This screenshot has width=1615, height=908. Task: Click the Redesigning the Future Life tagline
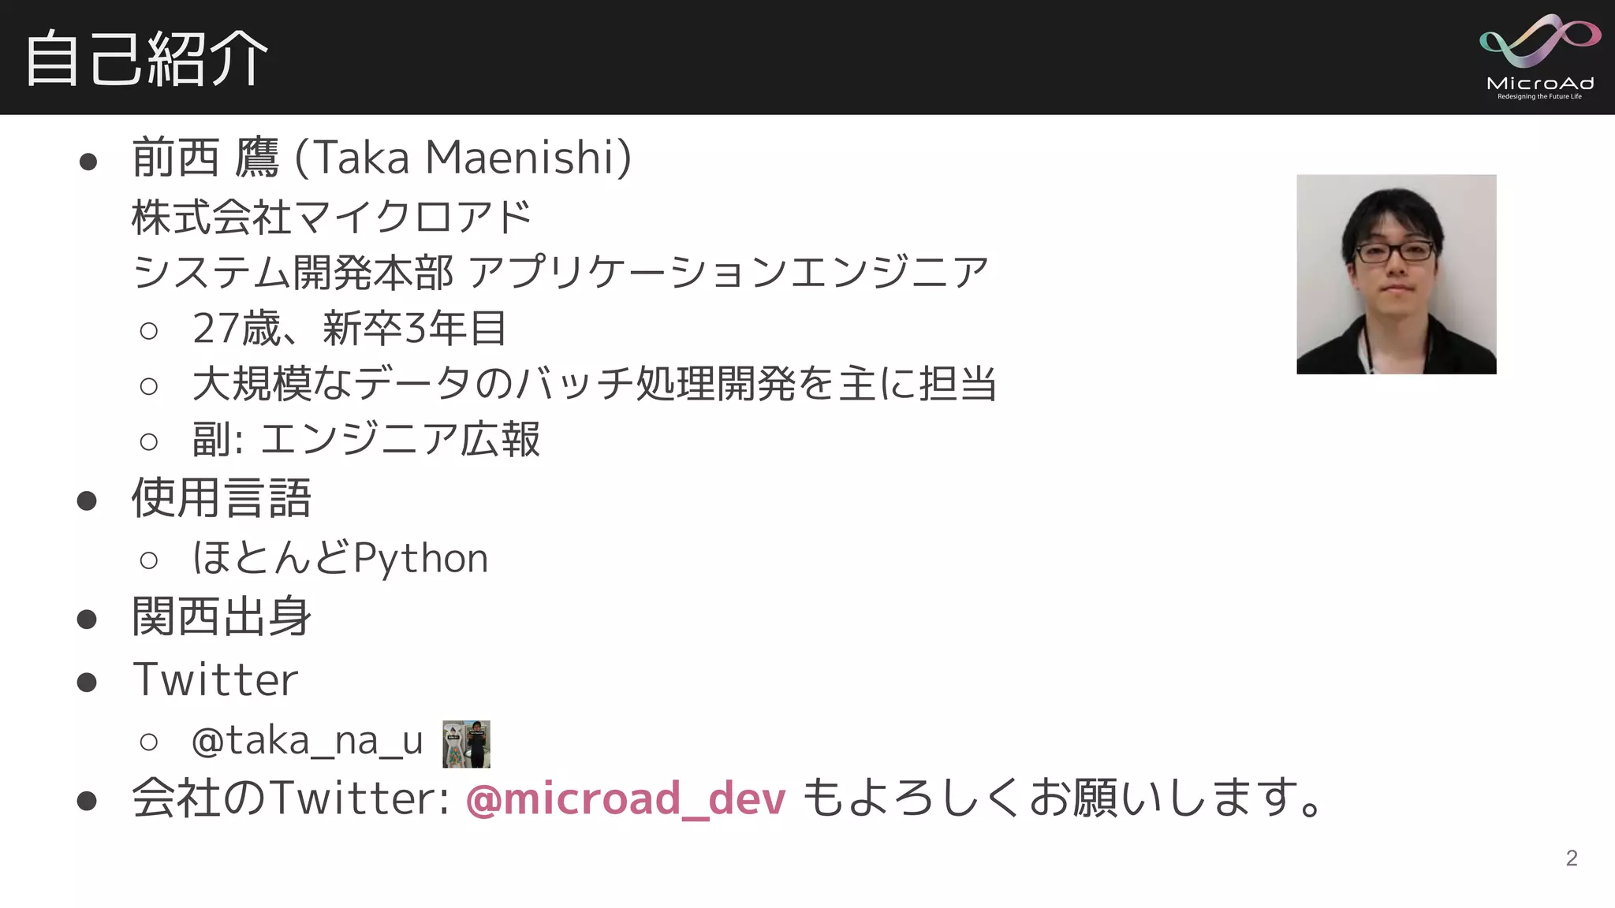click(x=1539, y=97)
